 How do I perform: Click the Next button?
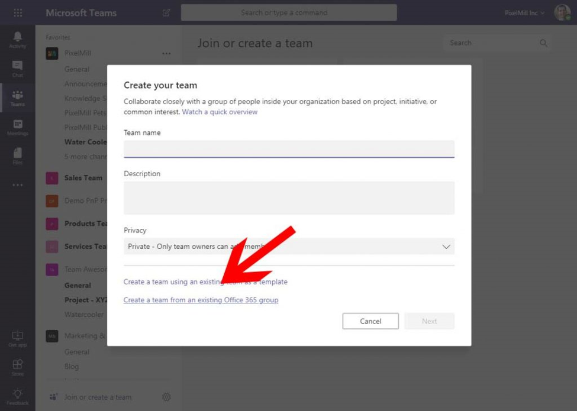point(430,321)
